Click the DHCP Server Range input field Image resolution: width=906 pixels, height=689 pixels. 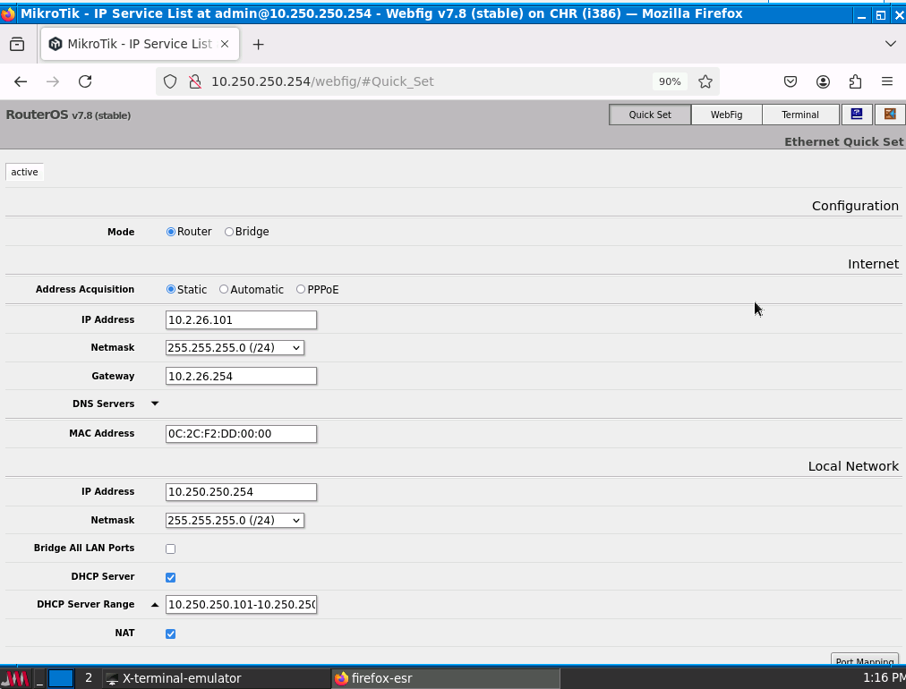pyautogui.click(x=241, y=605)
